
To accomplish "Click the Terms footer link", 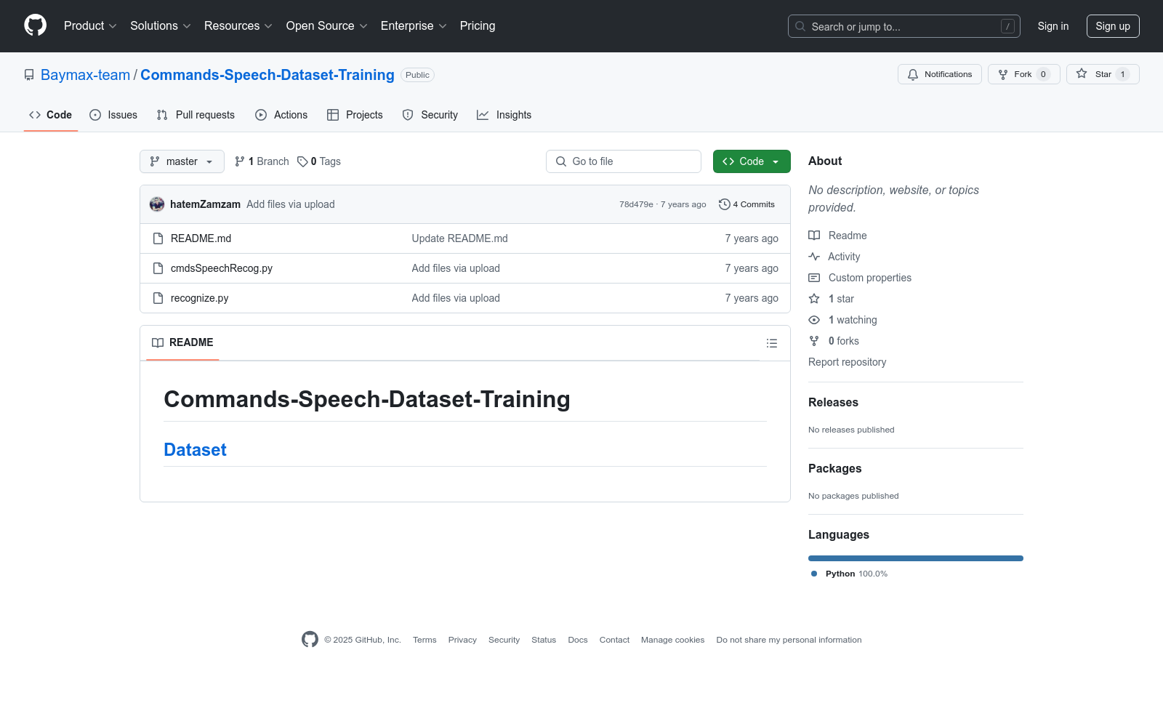I will (x=424, y=640).
